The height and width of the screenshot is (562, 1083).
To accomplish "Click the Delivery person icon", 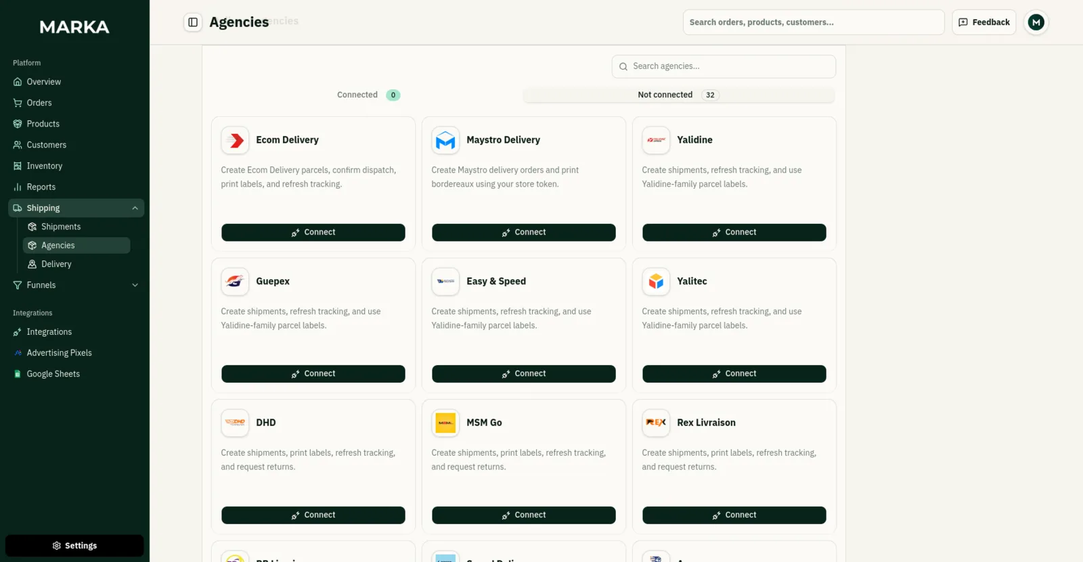I will 32,264.
